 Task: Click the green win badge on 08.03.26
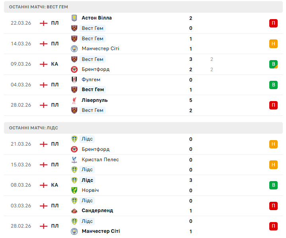coord(273,185)
